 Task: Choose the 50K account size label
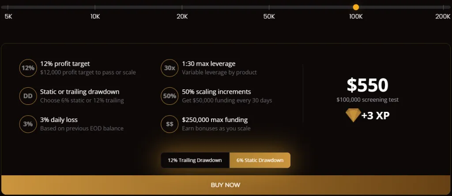click(x=269, y=16)
